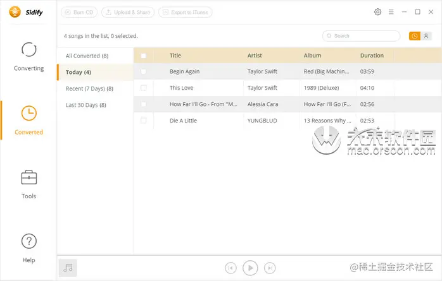Check the This Love row checkbox
442x281 pixels.
[144, 88]
